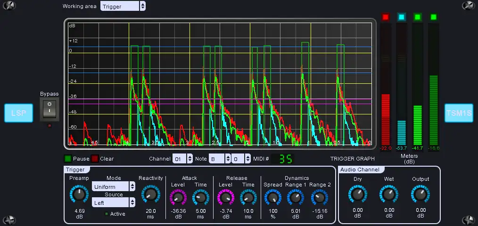Click the note octave 0 stepper

point(241,159)
